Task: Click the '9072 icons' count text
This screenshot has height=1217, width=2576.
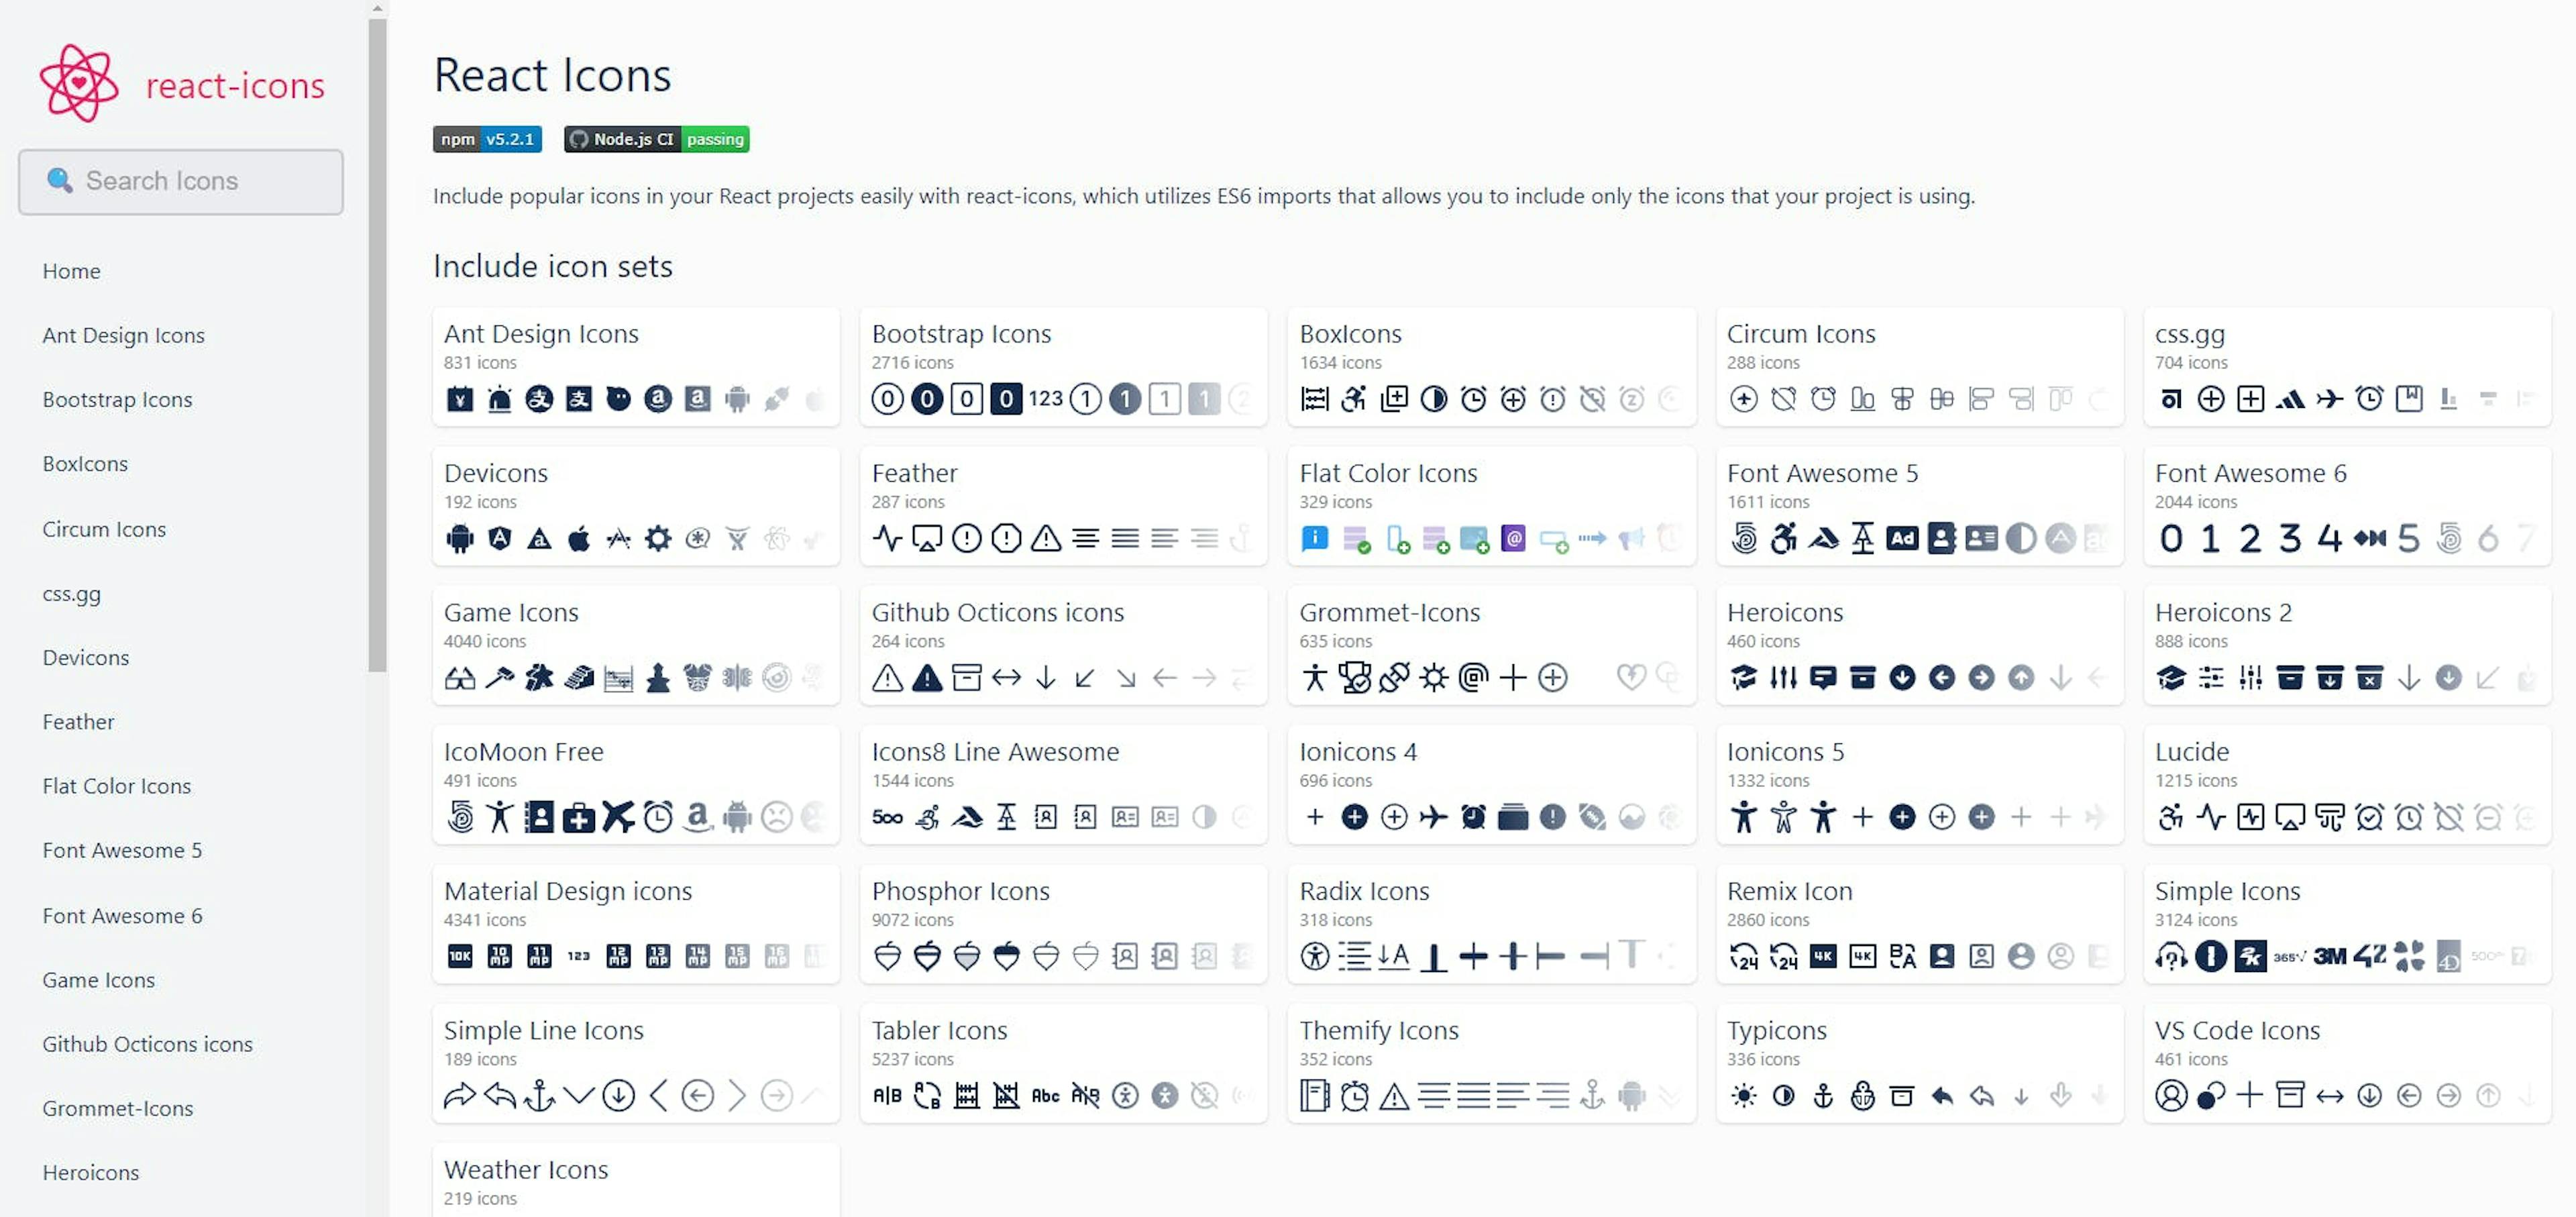Action: (x=912, y=920)
